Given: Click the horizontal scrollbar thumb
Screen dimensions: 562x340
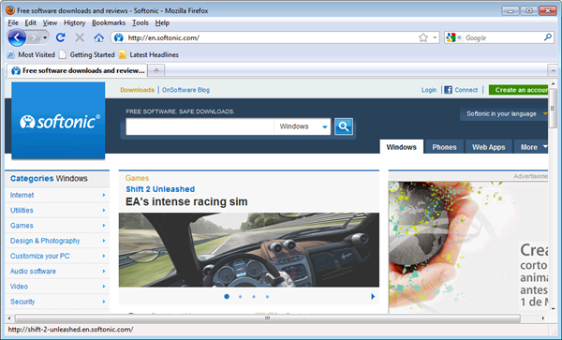Looking at the screenshot, I should tap(267, 318).
